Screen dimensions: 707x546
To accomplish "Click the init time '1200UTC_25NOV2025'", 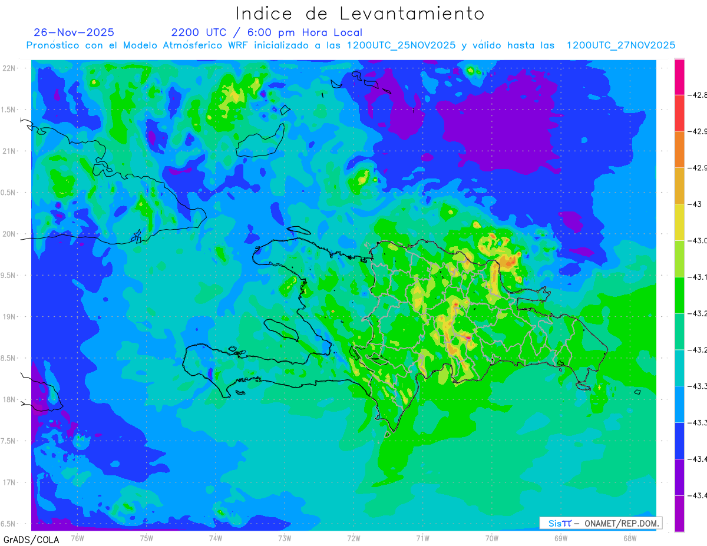I will 401,45.
